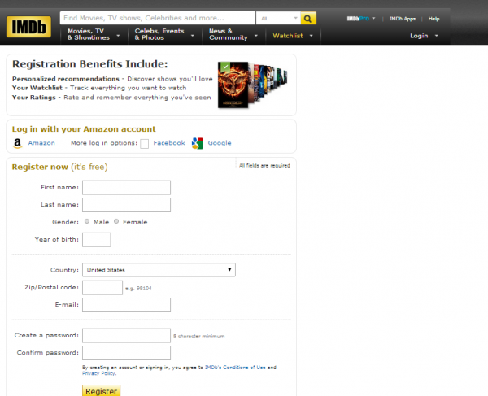Open the Celebs, Events & Photos menu
The image size is (488, 396).
tap(164, 34)
